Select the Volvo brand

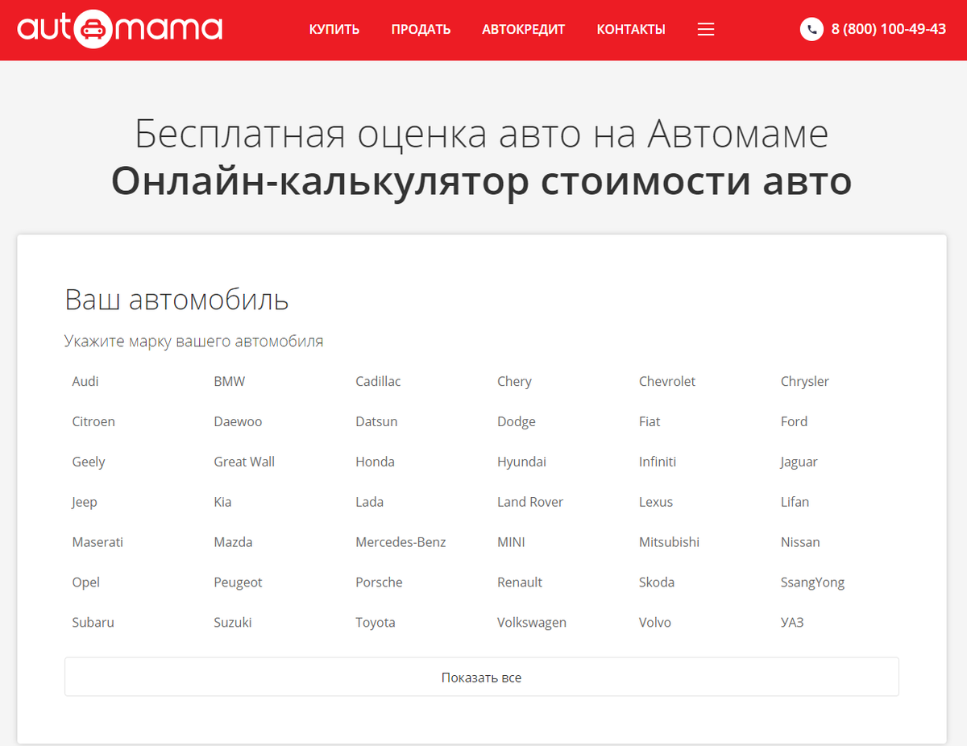click(x=655, y=623)
